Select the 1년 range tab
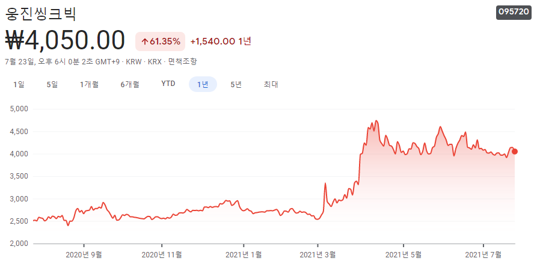This screenshot has width=537, height=267. [x=203, y=84]
